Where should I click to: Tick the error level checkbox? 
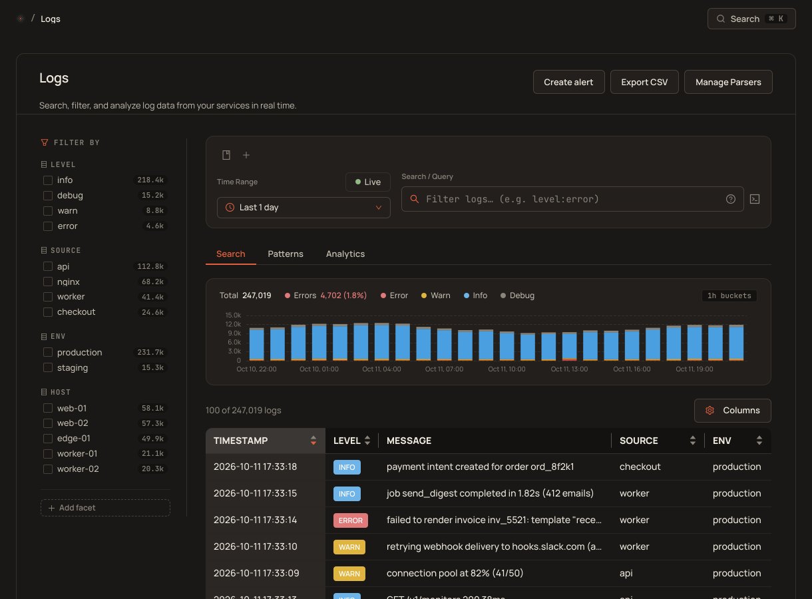coord(48,226)
